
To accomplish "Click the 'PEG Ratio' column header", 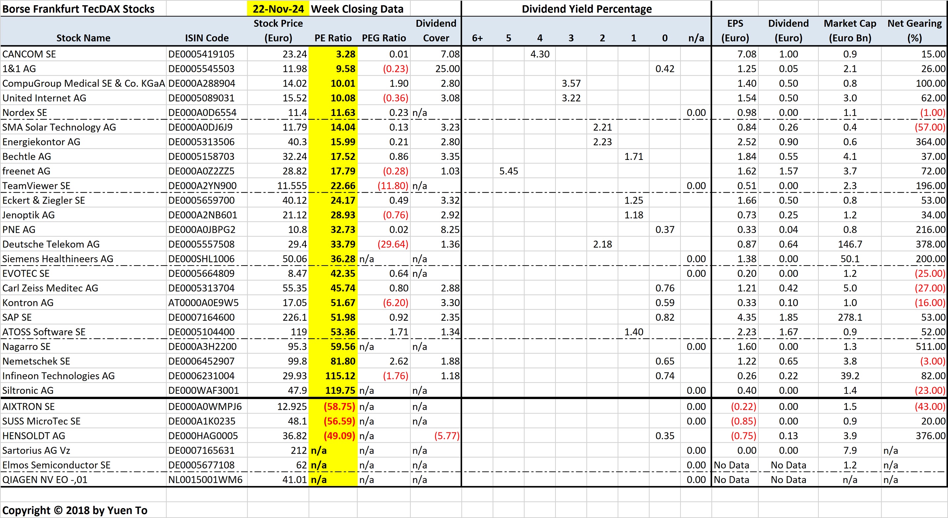I will coord(384,38).
